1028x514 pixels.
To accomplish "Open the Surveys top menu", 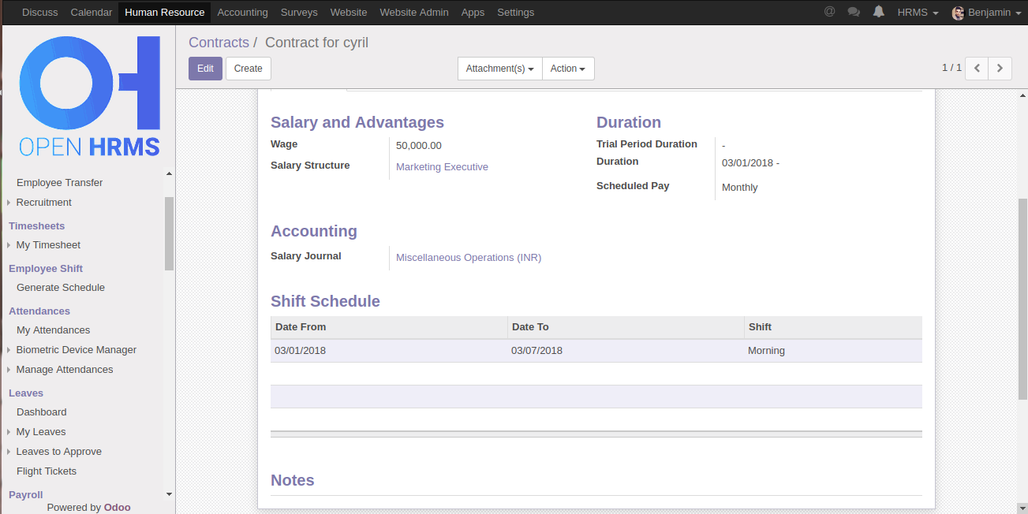I will point(299,13).
